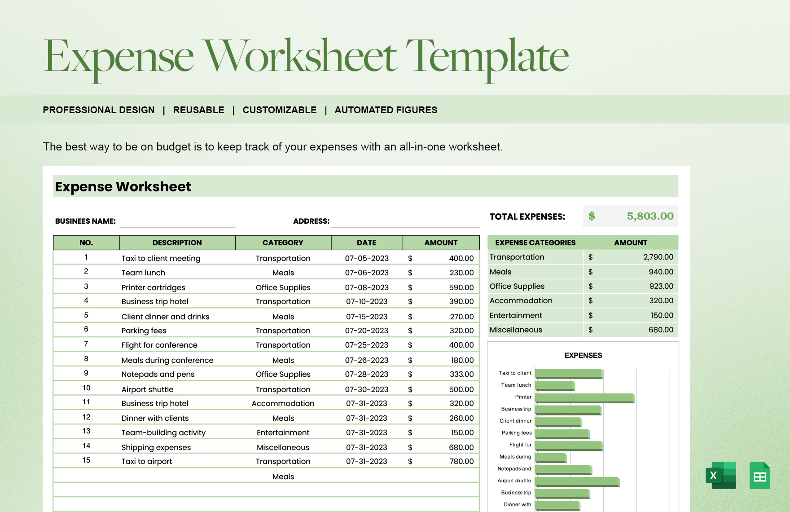Select the date 07-15-2023 for Client dinner
This screenshot has height=512, width=790.
(367, 316)
